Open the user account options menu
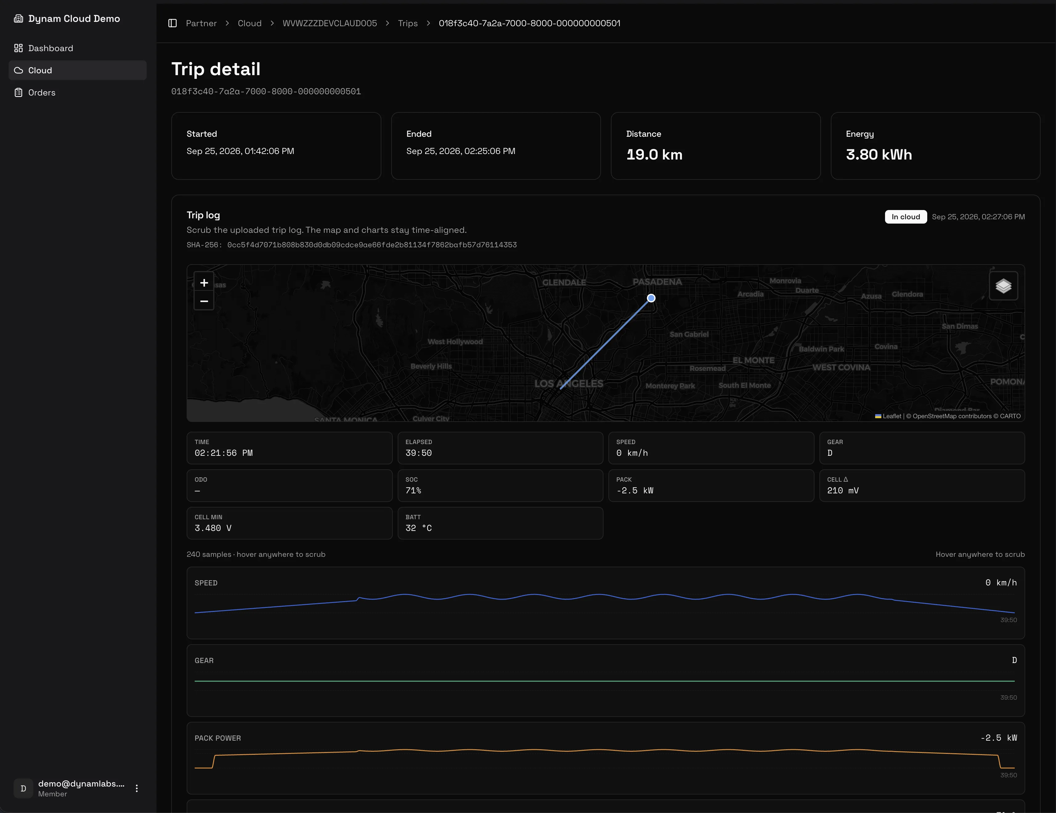Viewport: 1056px width, 813px height. [137, 788]
